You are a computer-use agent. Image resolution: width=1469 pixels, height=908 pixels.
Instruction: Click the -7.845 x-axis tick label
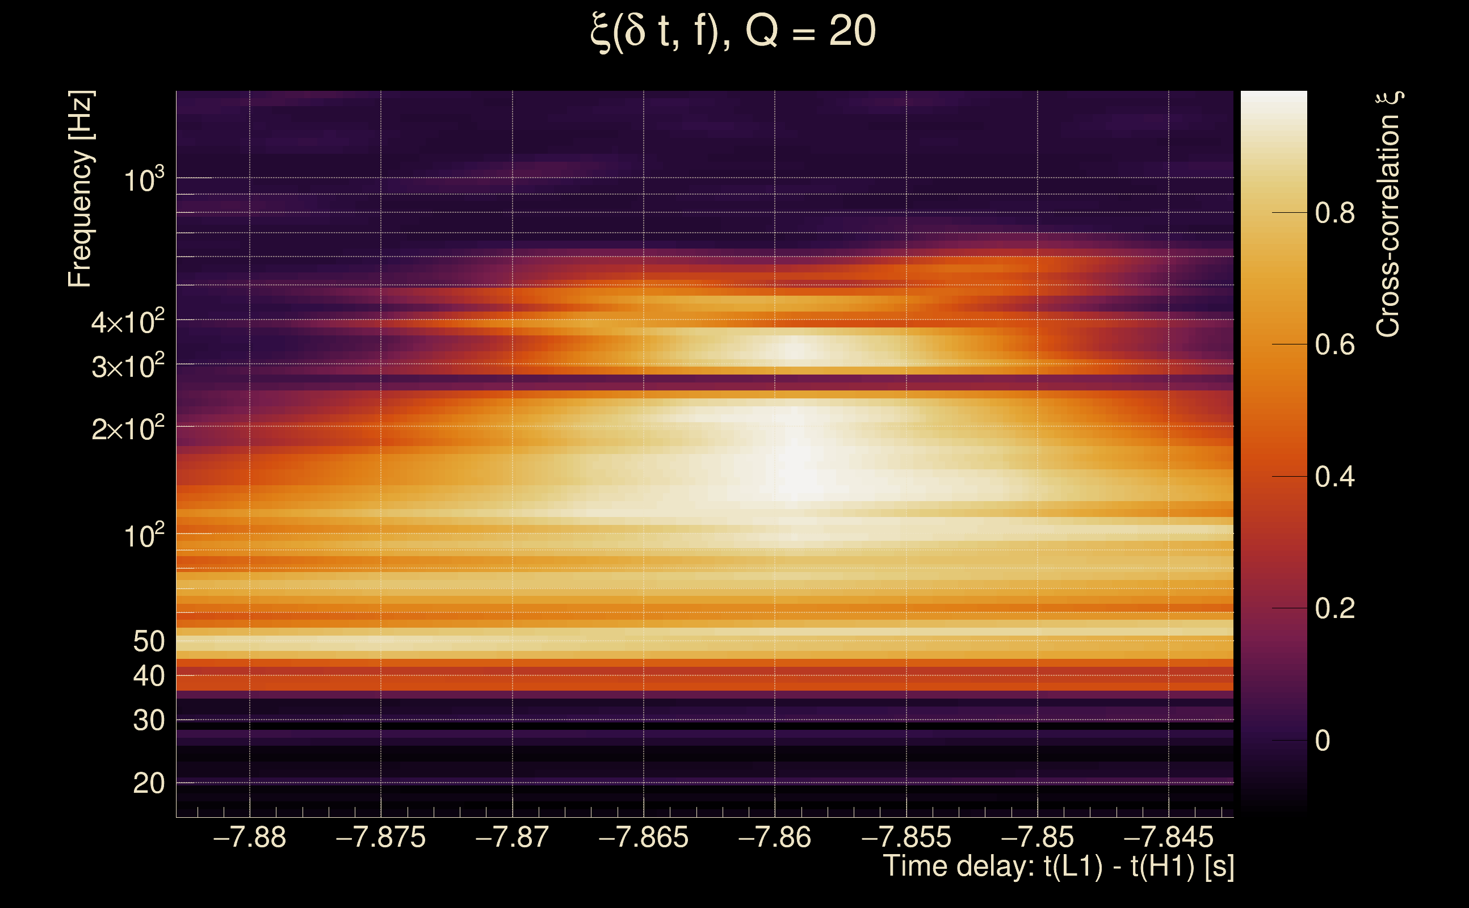(1168, 838)
